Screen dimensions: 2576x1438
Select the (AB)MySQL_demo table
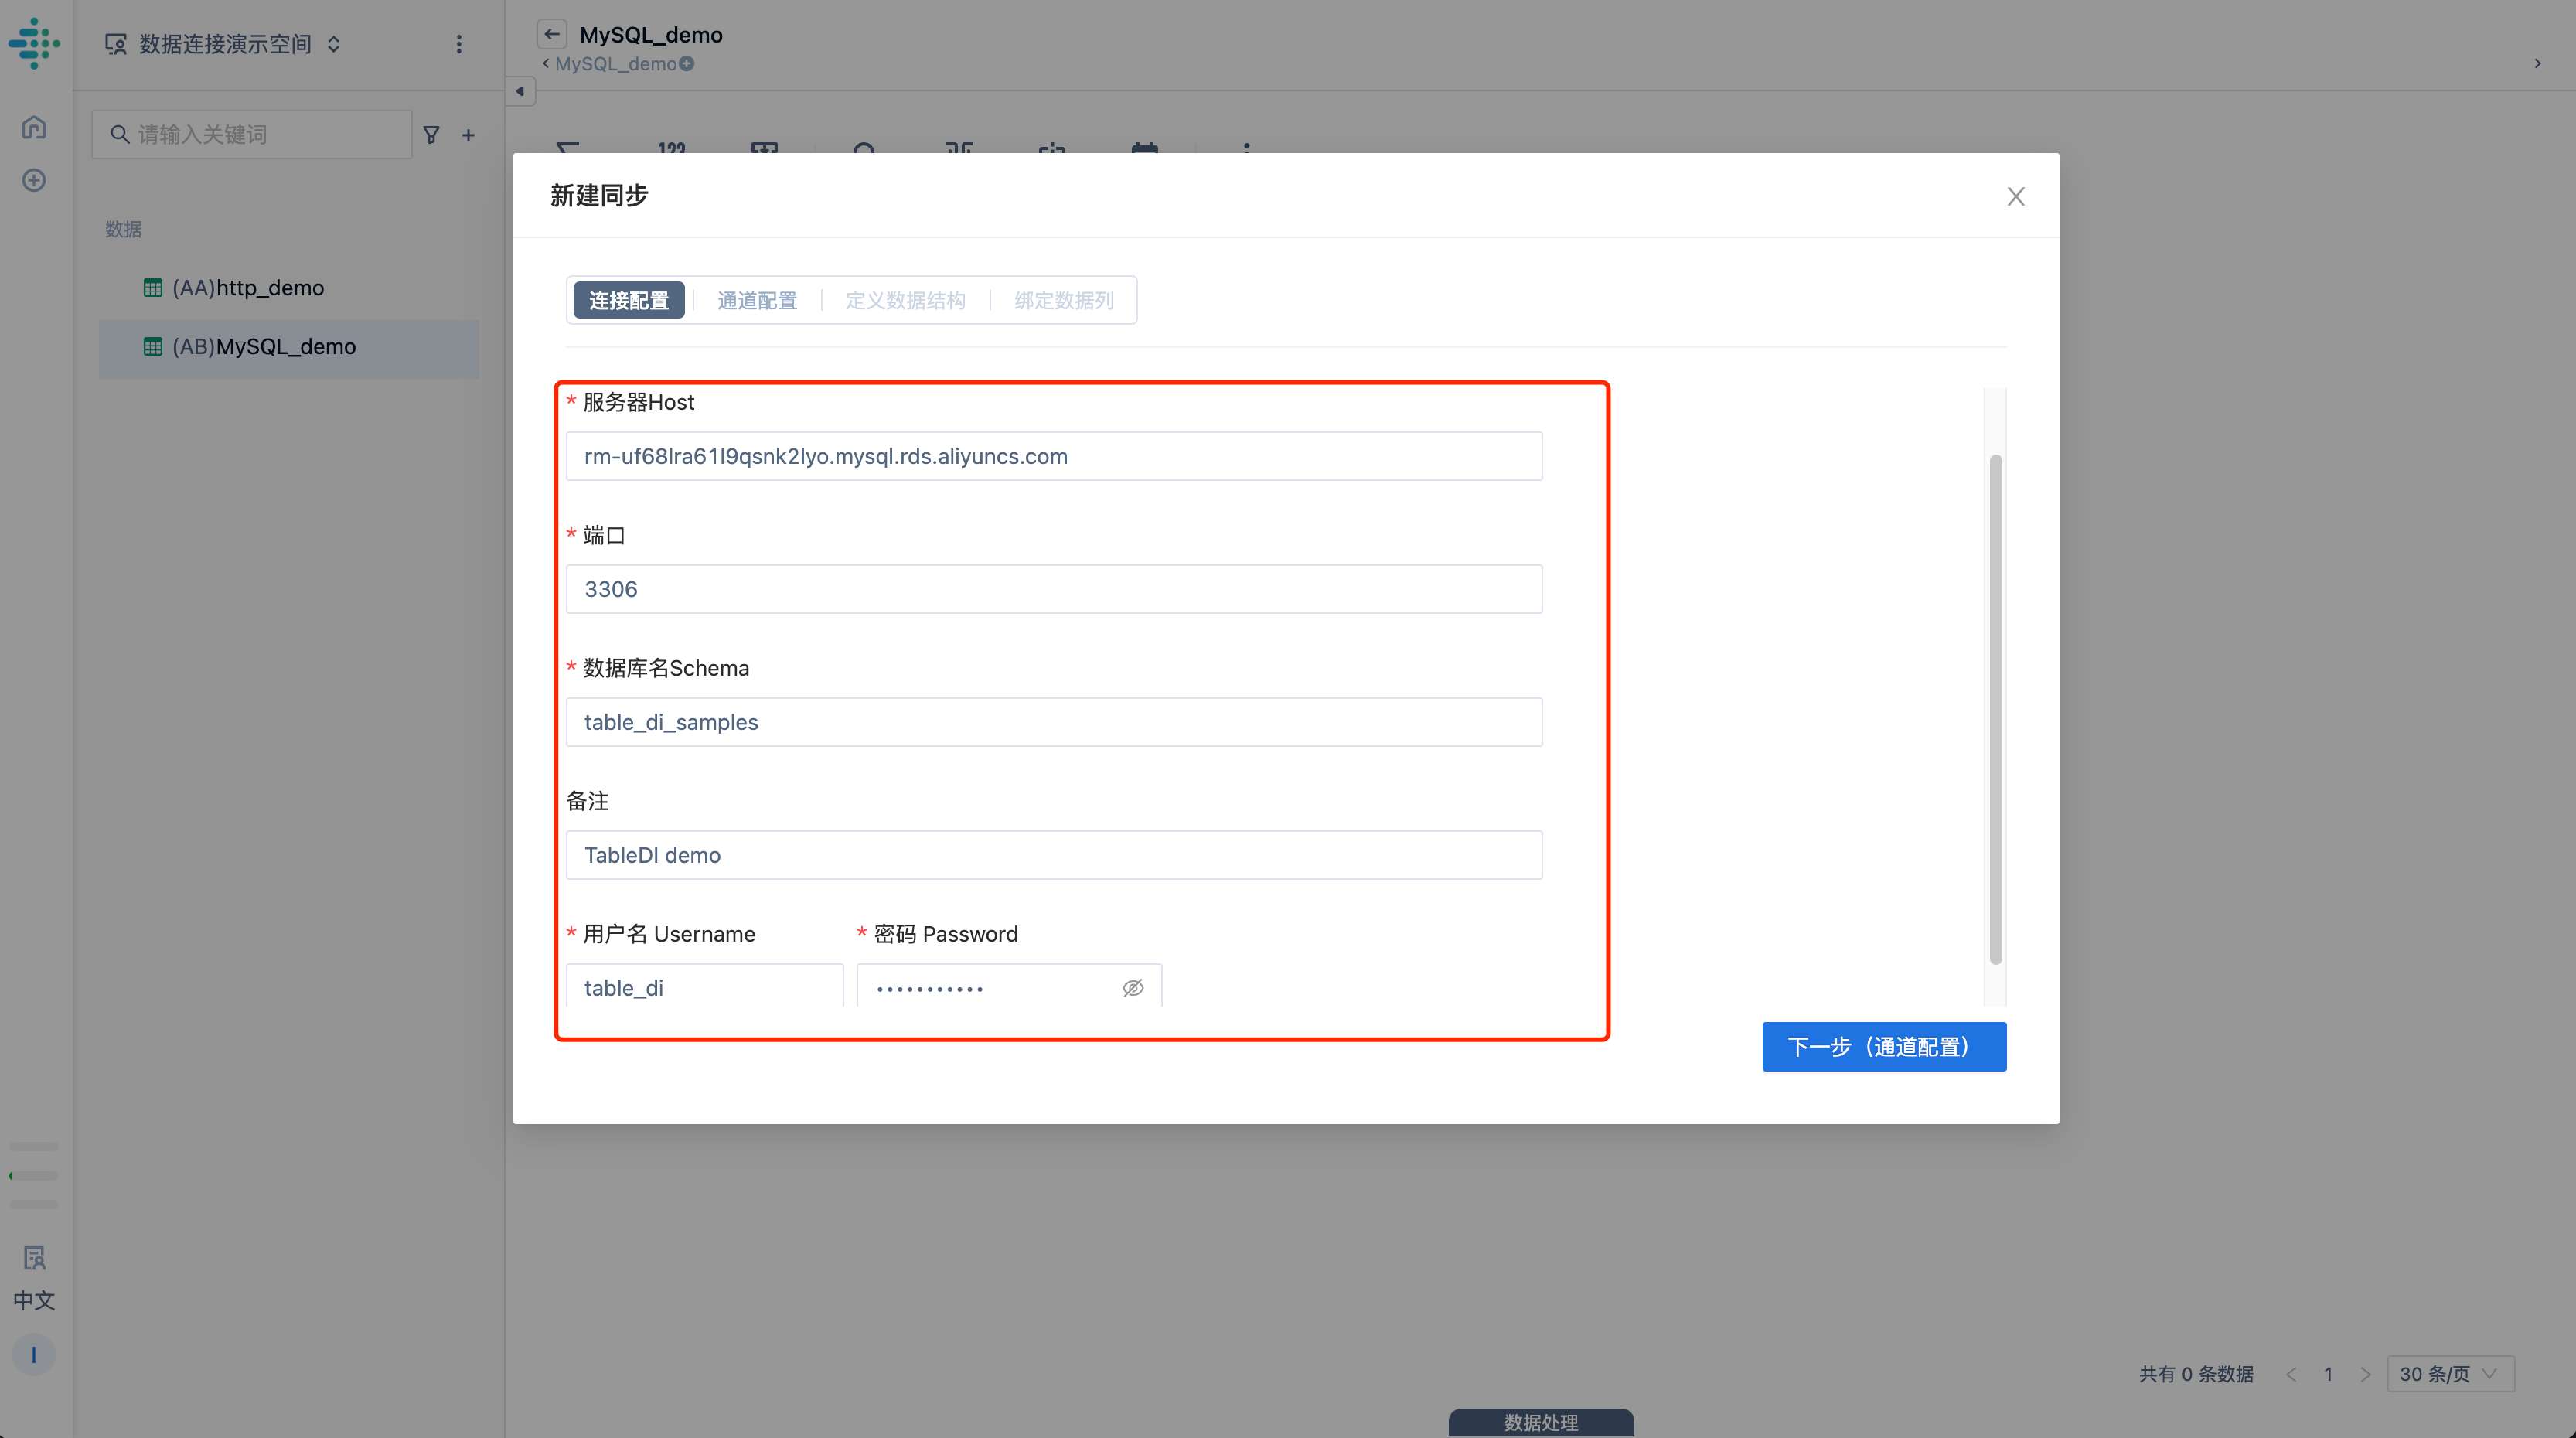289,347
